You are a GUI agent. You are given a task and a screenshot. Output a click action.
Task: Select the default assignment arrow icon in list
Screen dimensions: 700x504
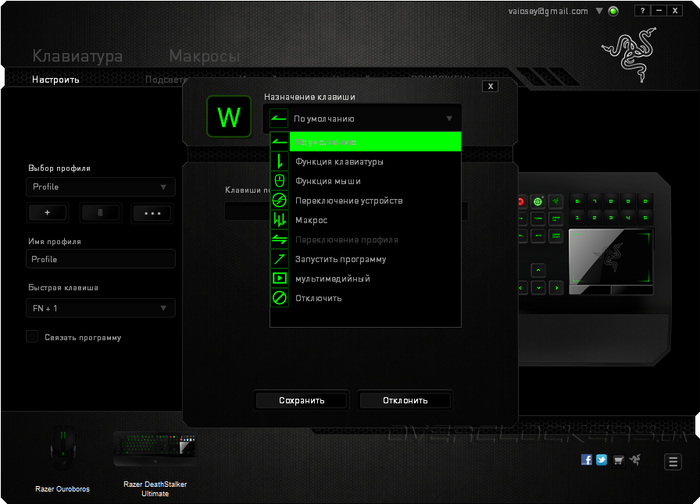(280, 142)
